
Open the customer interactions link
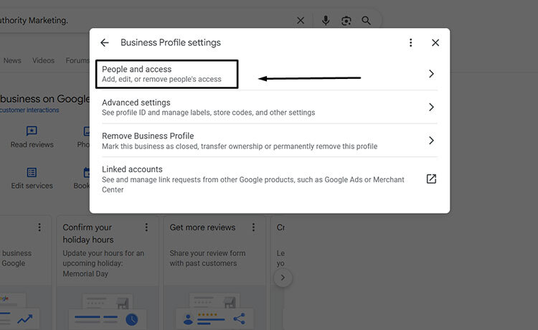(x=29, y=110)
